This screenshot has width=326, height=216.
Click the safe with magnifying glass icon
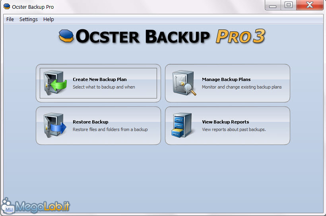point(184,83)
